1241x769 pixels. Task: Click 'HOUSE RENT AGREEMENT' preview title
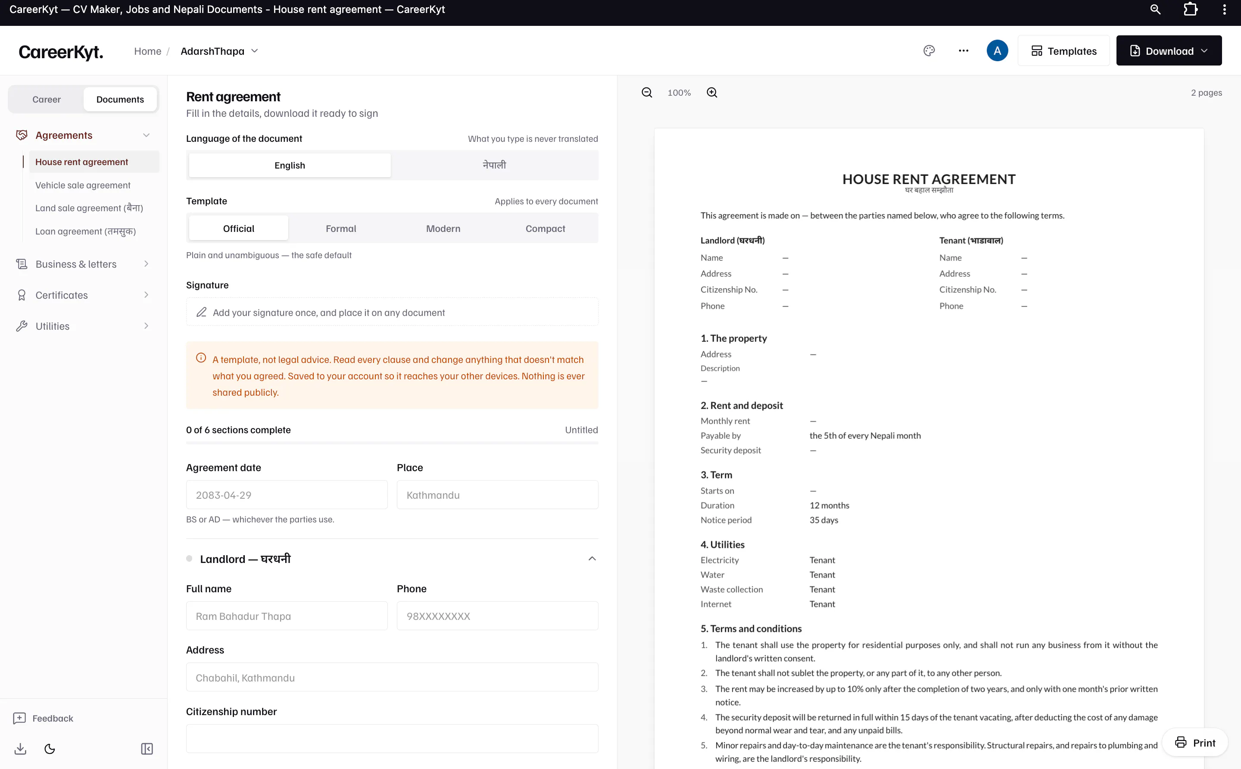coord(928,179)
